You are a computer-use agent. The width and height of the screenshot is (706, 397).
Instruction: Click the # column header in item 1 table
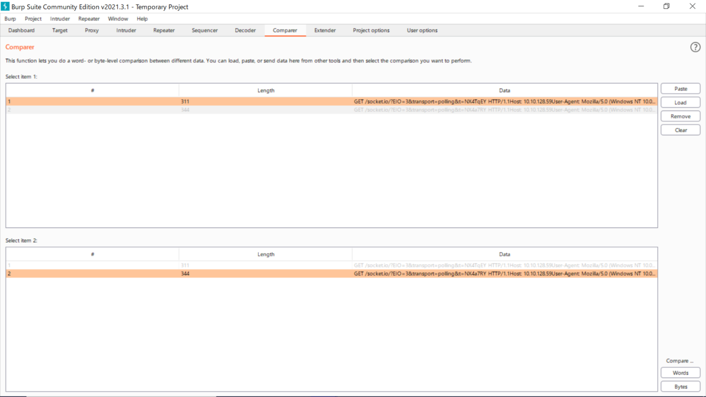click(93, 91)
